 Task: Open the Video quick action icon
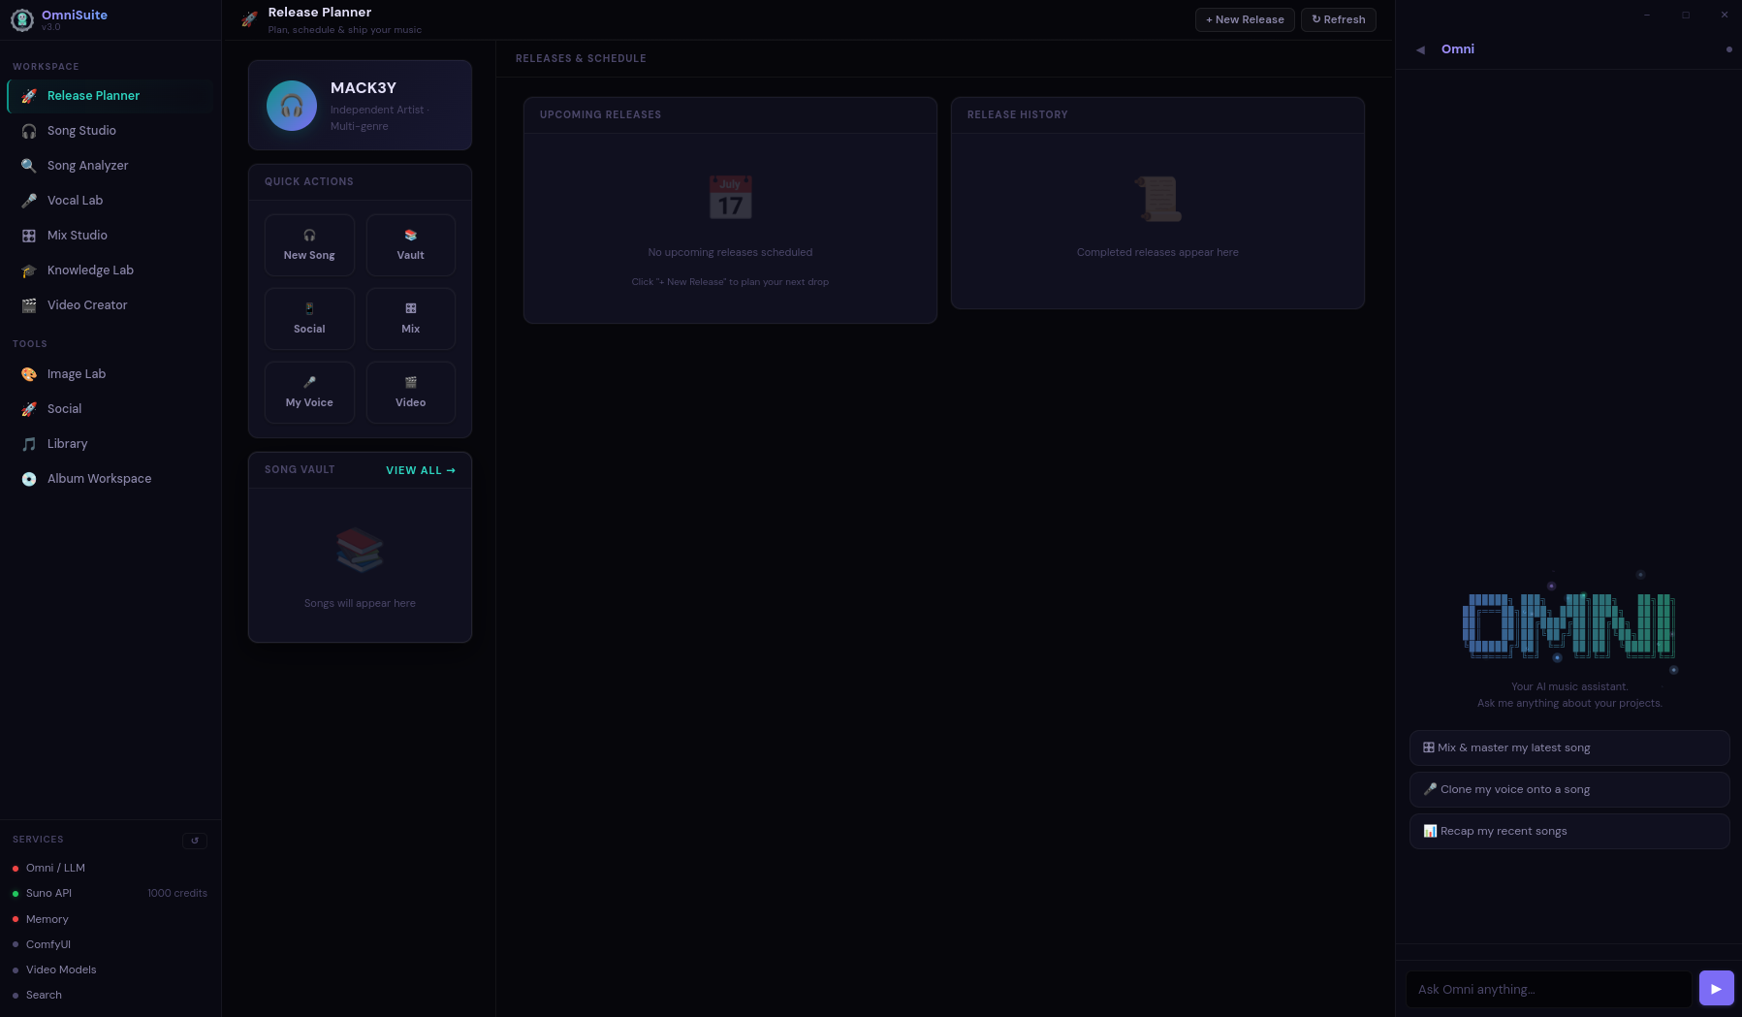[410, 381]
